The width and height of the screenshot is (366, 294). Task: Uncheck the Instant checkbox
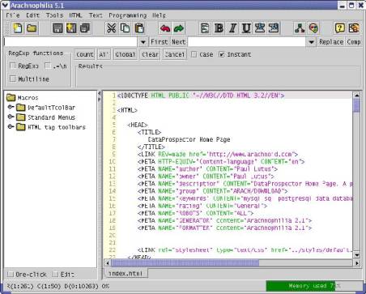tap(222, 54)
